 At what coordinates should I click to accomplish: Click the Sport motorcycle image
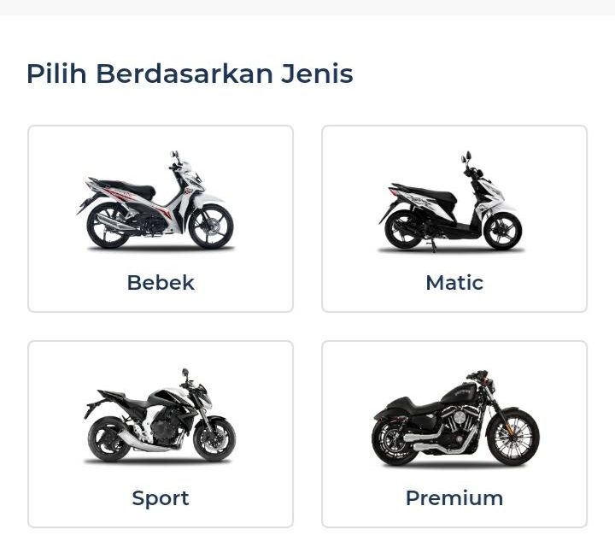160,417
